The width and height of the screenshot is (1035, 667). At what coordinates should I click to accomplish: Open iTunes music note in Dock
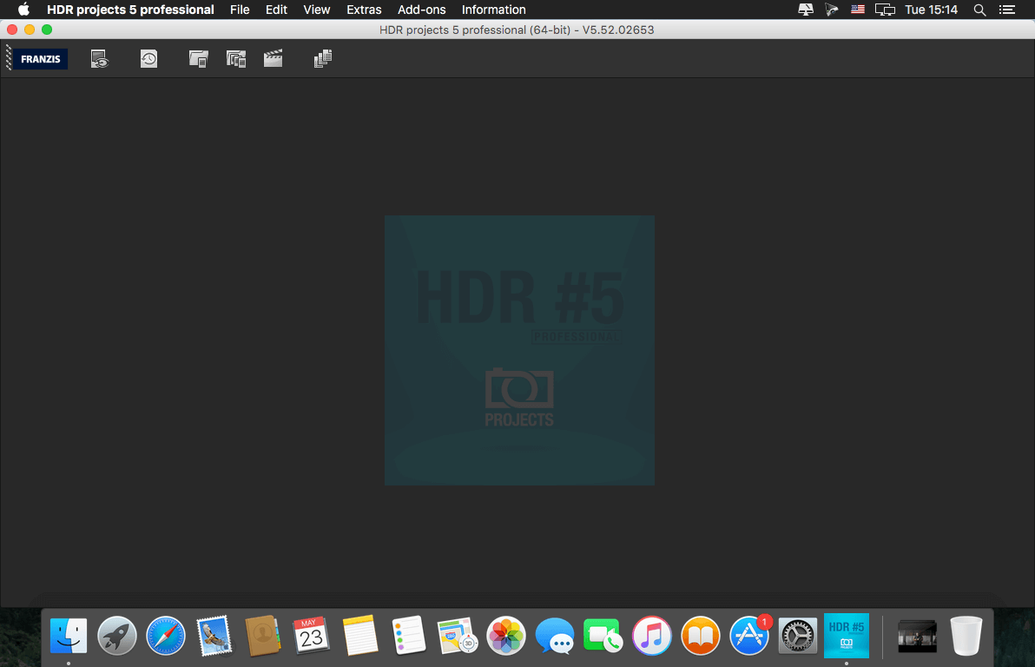pos(651,636)
